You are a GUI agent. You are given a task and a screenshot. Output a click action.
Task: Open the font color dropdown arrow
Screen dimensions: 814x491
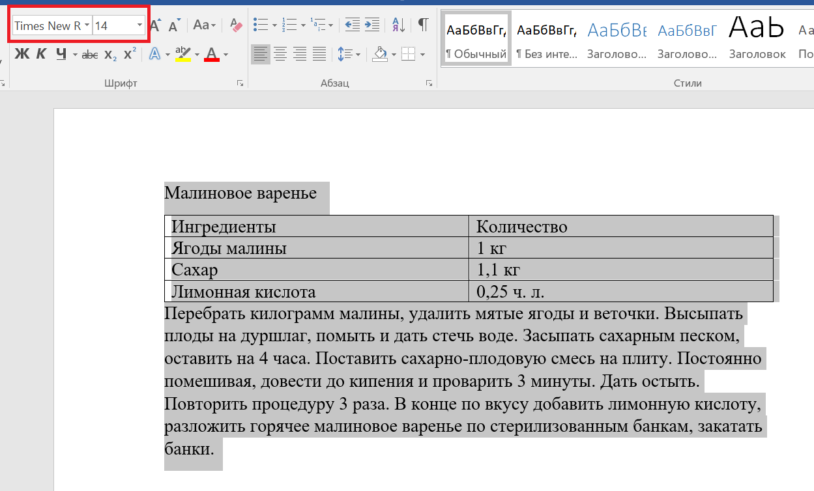pyautogui.click(x=225, y=55)
